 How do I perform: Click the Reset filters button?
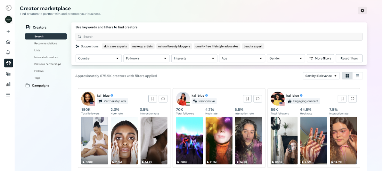pos(349,58)
